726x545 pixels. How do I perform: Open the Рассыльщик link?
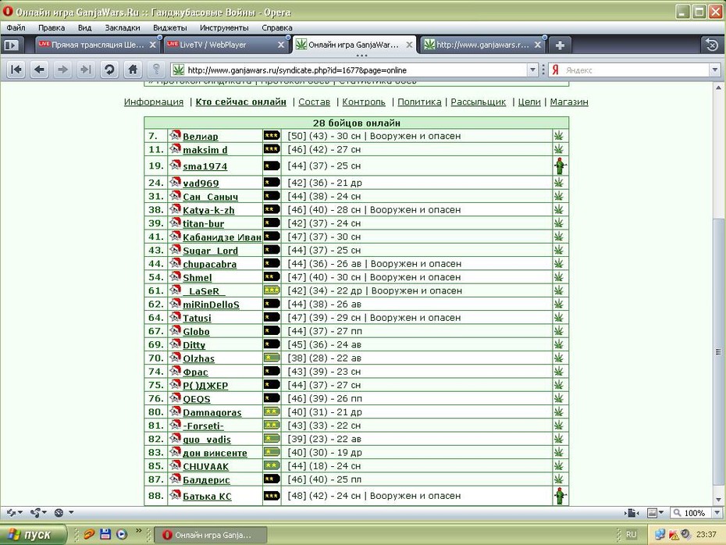(x=479, y=102)
